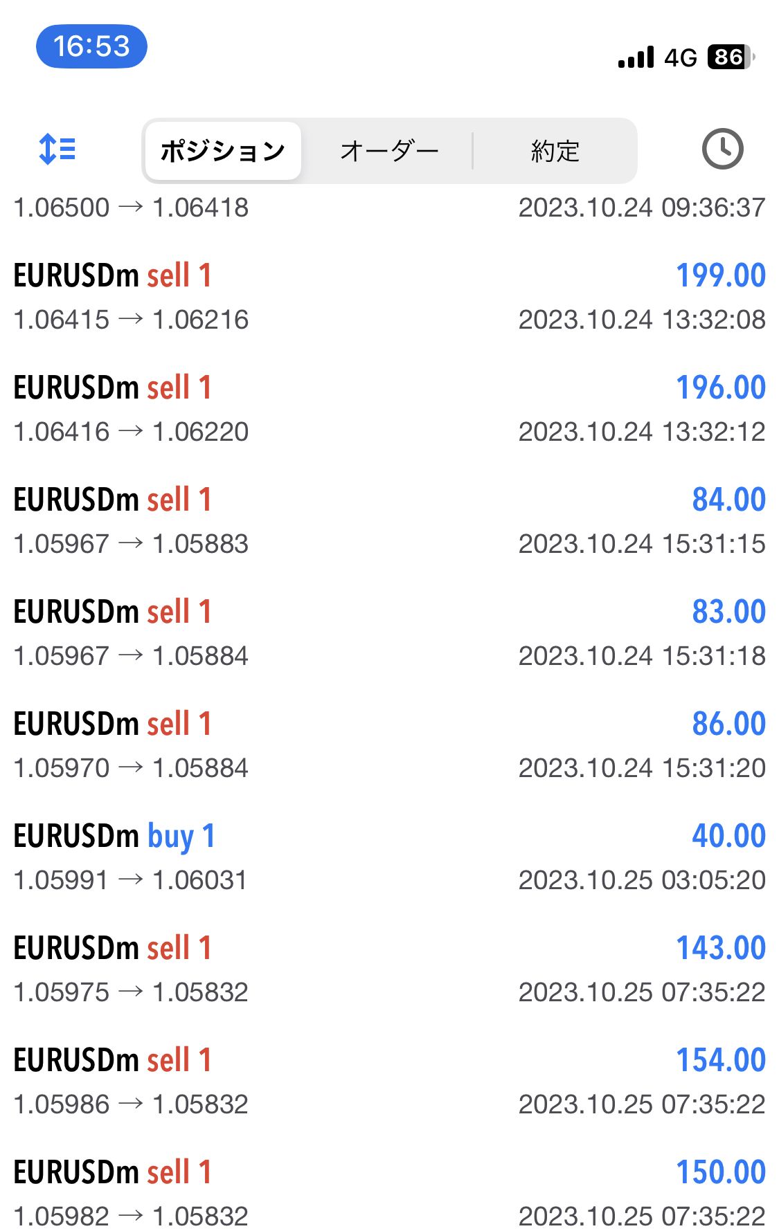Open the EURUSDm buy trade row
This screenshot has width=779, height=1231.
coord(389,857)
